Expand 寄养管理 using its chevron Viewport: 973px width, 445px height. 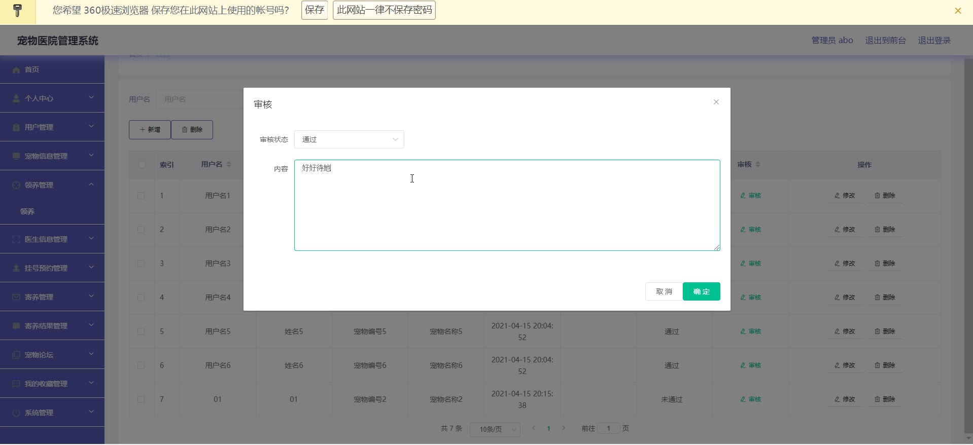click(x=91, y=296)
